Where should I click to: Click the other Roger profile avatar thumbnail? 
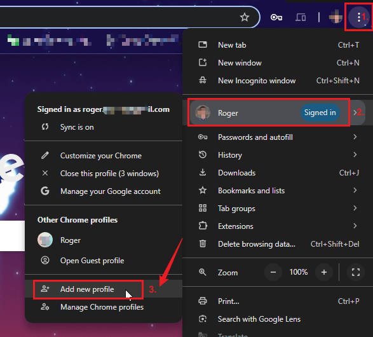[45, 240]
